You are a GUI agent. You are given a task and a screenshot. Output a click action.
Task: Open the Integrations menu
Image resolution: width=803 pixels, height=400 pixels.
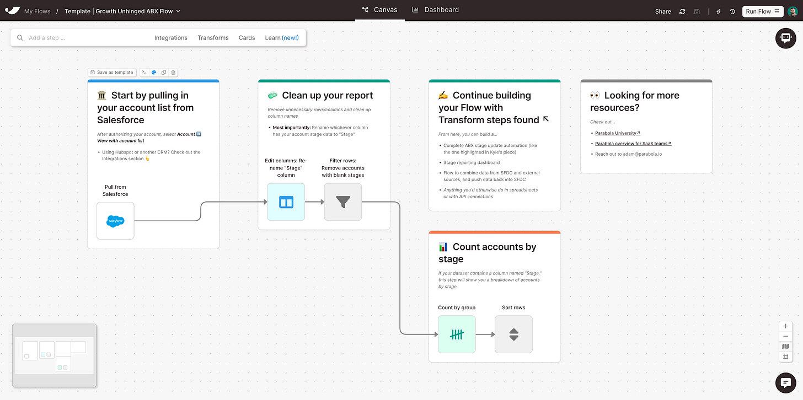[171, 38]
